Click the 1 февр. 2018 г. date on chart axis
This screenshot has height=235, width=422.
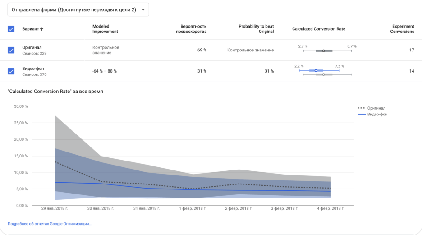(x=193, y=209)
